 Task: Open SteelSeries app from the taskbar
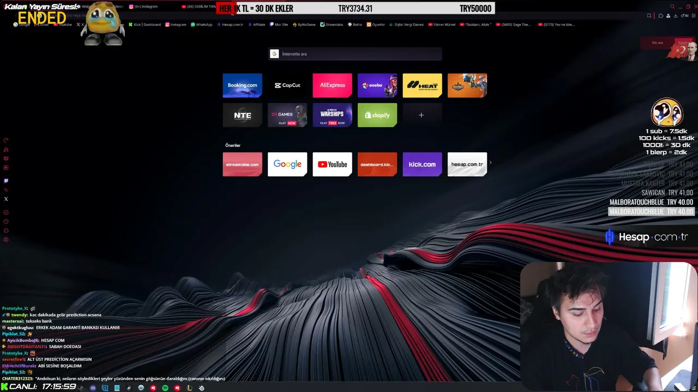(x=201, y=388)
